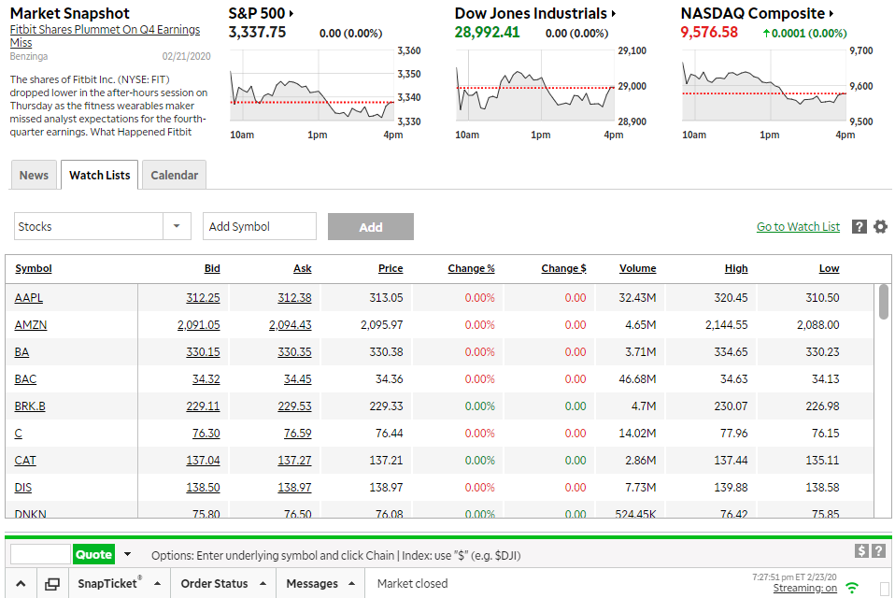895x598 pixels.
Task: Sort by the Low column header
Action: 829,268
